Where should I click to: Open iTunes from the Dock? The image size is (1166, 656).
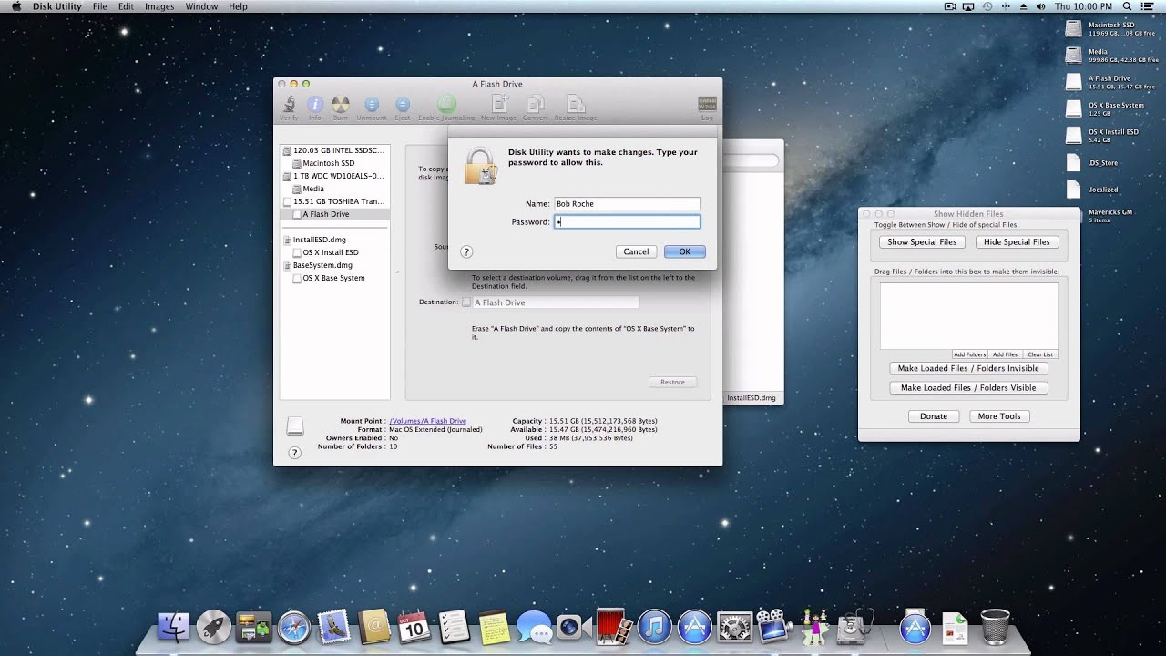654,627
